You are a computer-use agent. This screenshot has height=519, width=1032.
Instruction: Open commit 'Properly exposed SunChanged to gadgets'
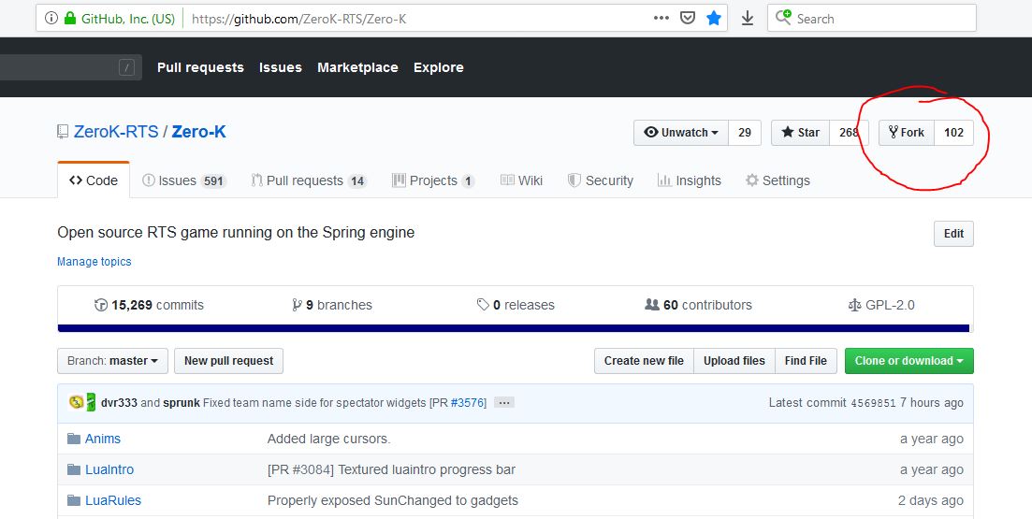(392, 500)
